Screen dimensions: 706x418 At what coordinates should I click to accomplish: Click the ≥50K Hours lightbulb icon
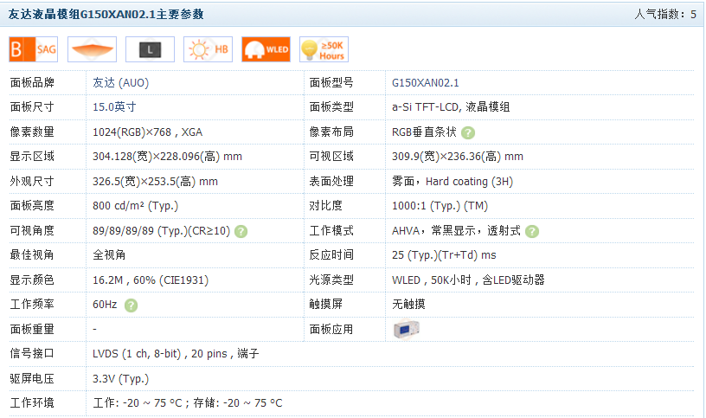coord(323,50)
